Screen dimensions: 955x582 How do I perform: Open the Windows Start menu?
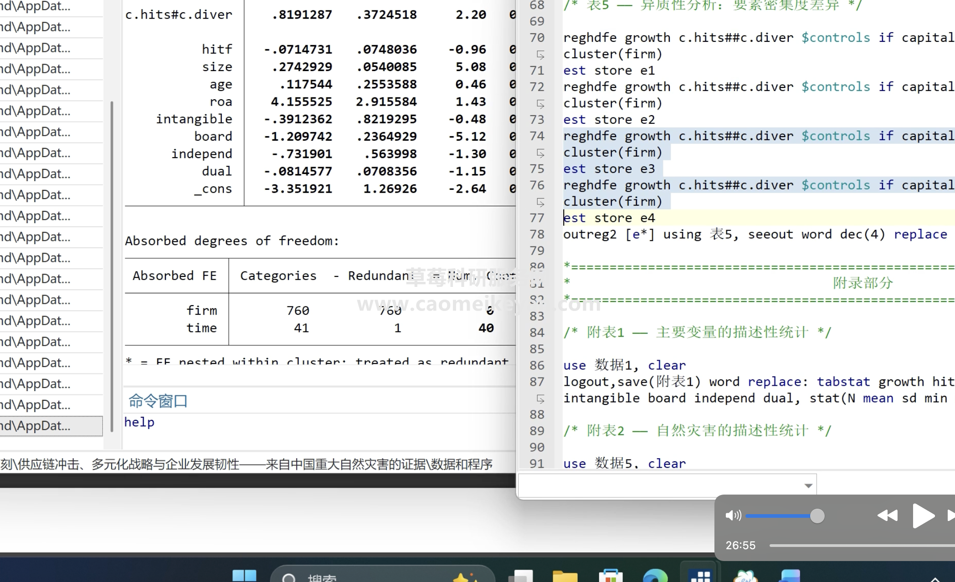[x=244, y=576]
